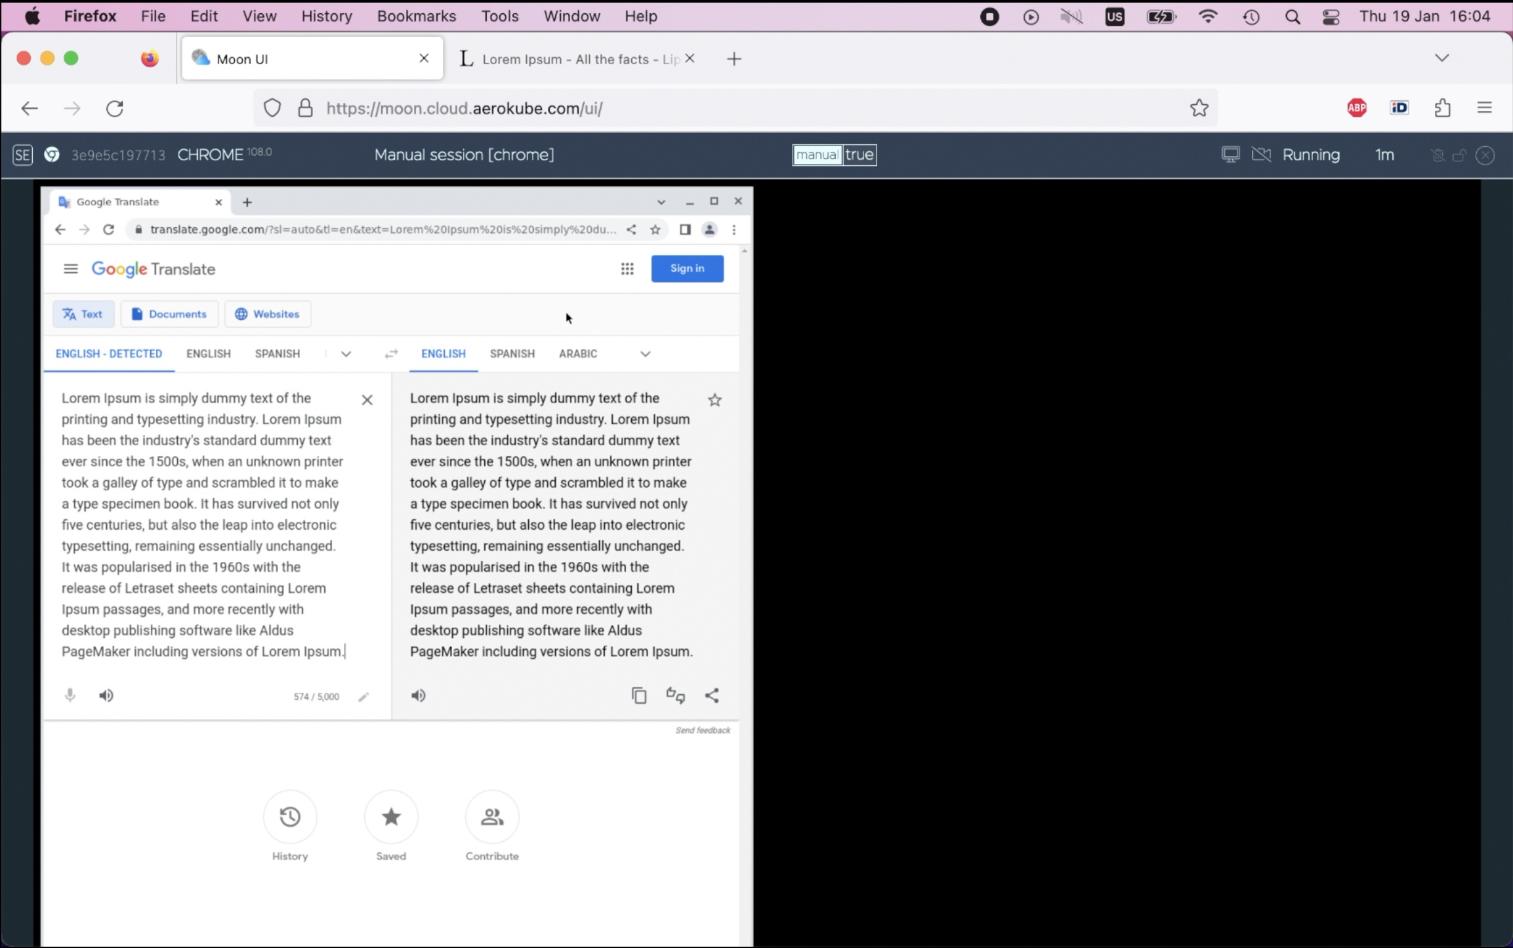Viewport: 1513px width, 948px height.
Task: Open the Google apps grid icon
Action: [627, 269]
